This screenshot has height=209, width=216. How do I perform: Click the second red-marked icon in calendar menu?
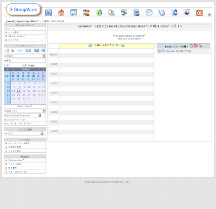point(12,50)
